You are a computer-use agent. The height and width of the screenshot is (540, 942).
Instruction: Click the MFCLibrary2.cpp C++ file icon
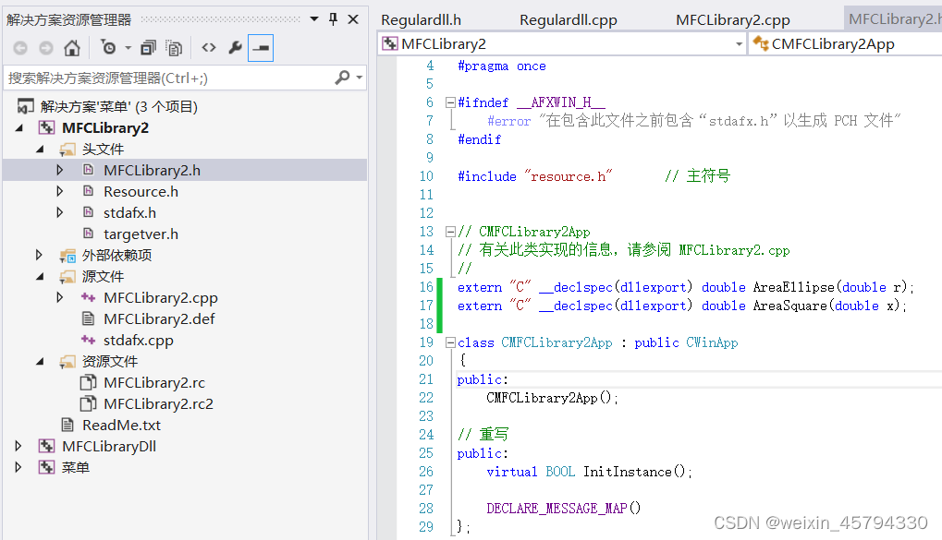[x=89, y=297]
